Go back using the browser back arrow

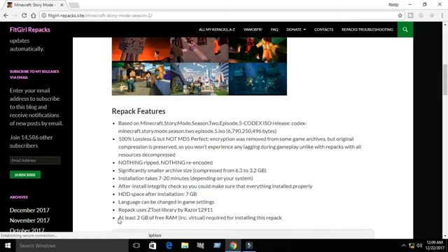point(6,15)
